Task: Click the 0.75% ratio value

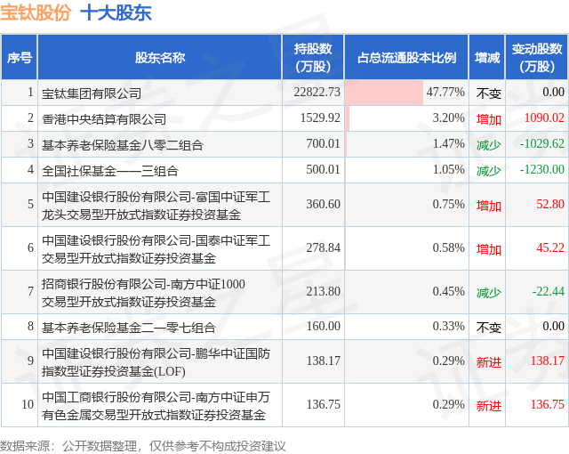Action: coord(448,204)
